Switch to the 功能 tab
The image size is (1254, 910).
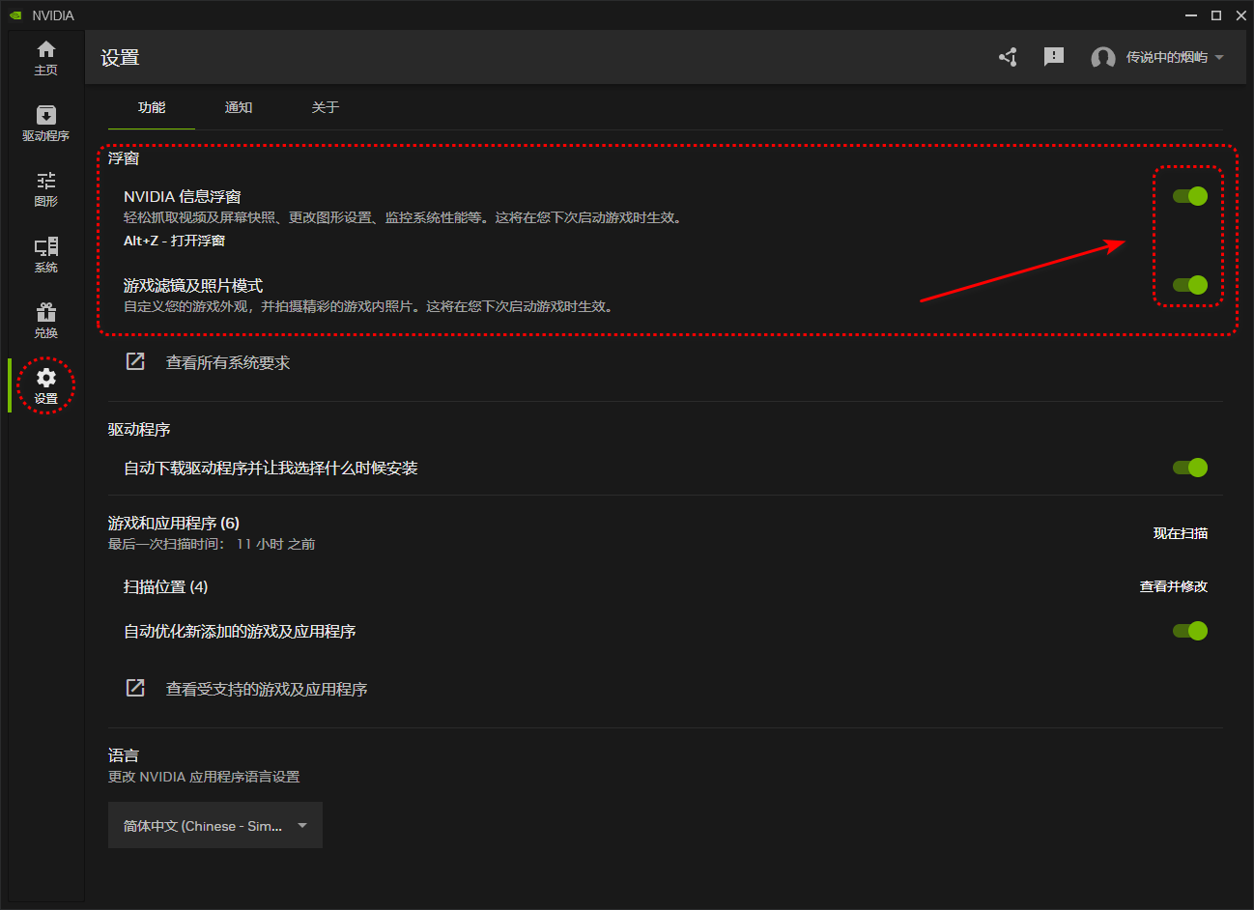[152, 107]
